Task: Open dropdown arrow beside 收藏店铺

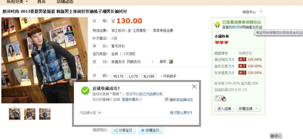Action: click(257, 109)
